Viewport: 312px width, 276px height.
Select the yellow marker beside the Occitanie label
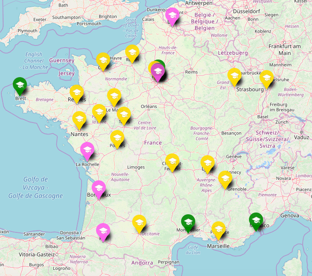(x=139, y=223)
